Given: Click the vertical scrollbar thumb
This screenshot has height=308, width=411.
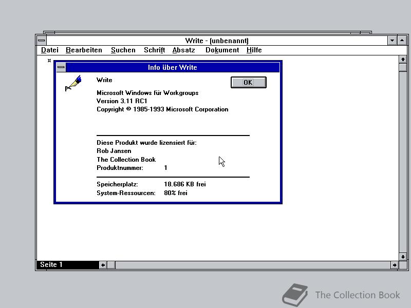Looking at the screenshot, I should point(403,67).
